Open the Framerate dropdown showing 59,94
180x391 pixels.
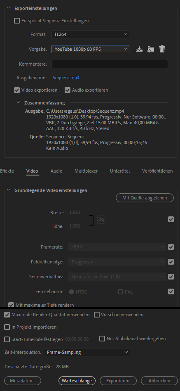117,247
